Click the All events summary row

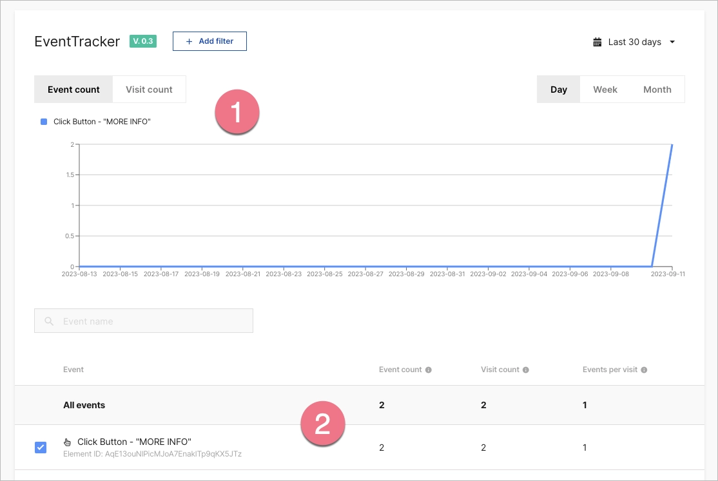tap(84, 405)
